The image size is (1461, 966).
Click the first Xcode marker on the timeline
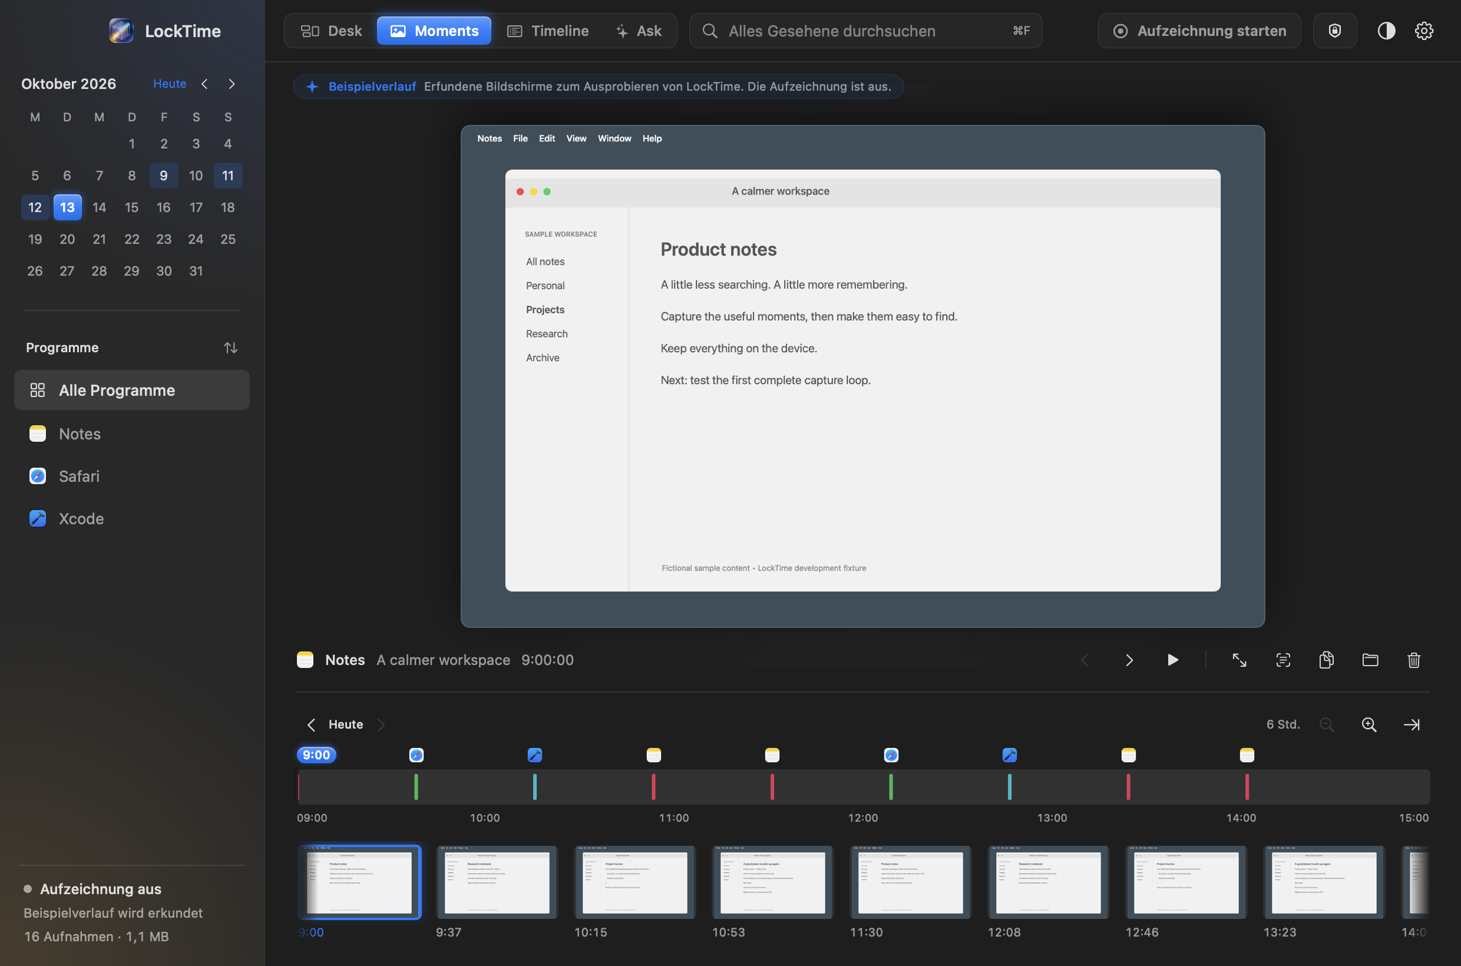(x=535, y=755)
